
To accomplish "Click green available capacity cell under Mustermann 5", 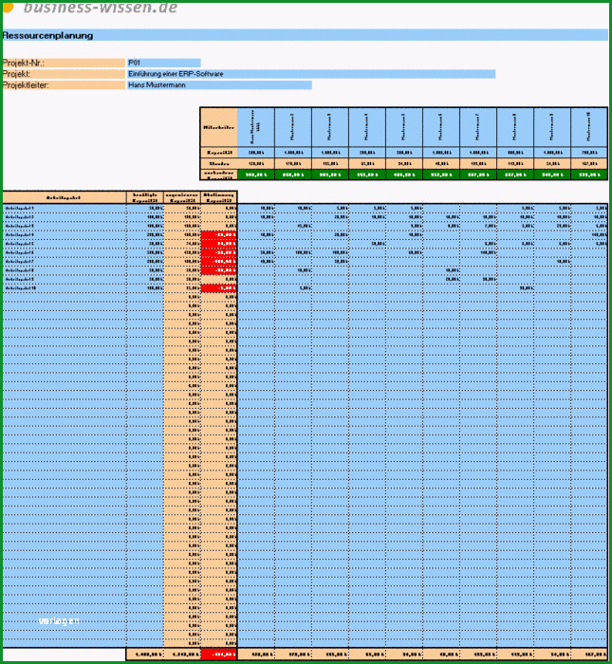I will click(404, 175).
